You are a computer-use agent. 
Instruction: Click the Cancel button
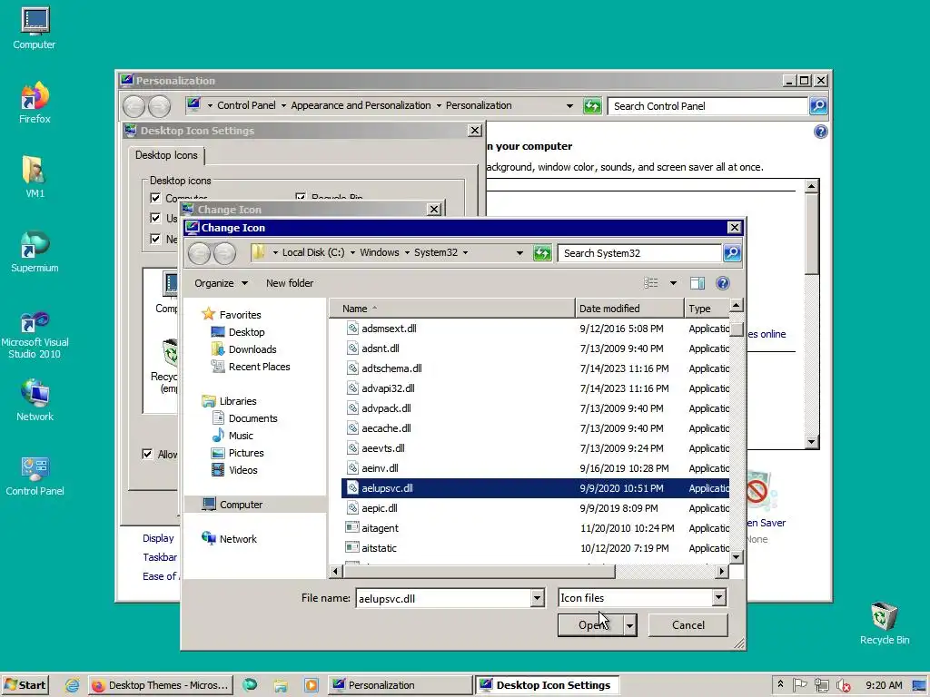pos(688,624)
